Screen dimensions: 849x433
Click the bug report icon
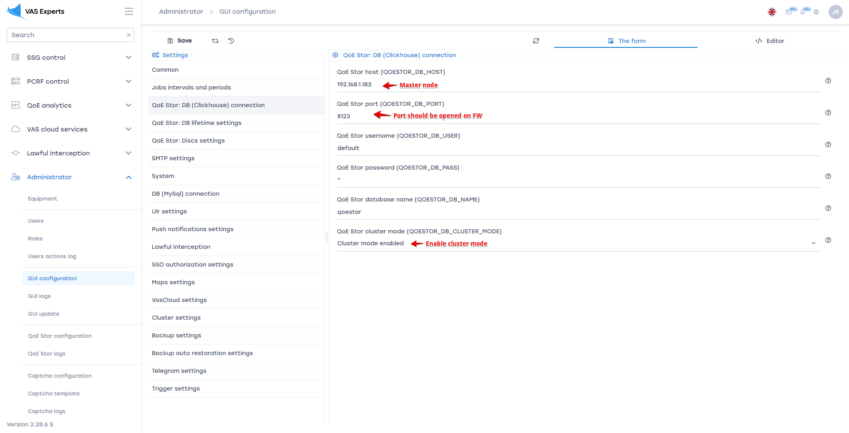[816, 12]
